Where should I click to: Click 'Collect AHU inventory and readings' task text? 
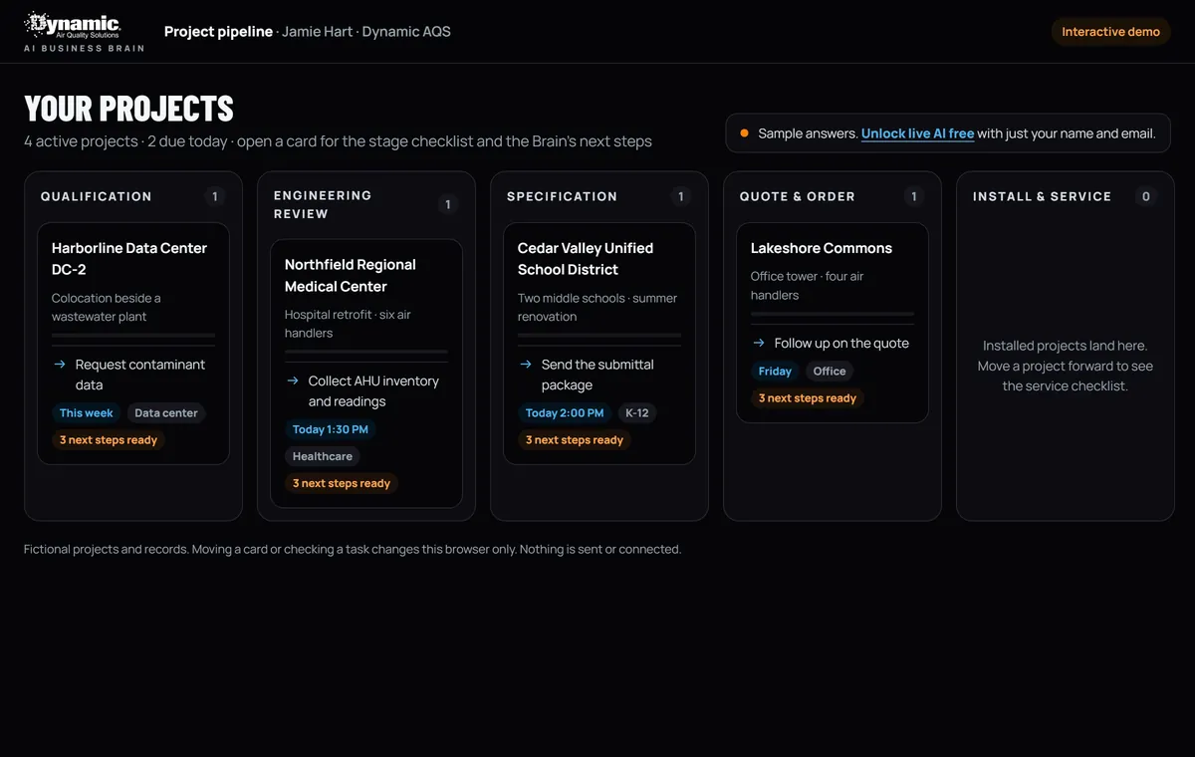click(x=373, y=391)
